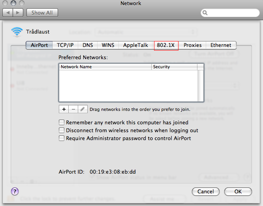Screen dimensions: 263x206
Task: Enable Remember any network this computer has joined
Action: coord(62,122)
